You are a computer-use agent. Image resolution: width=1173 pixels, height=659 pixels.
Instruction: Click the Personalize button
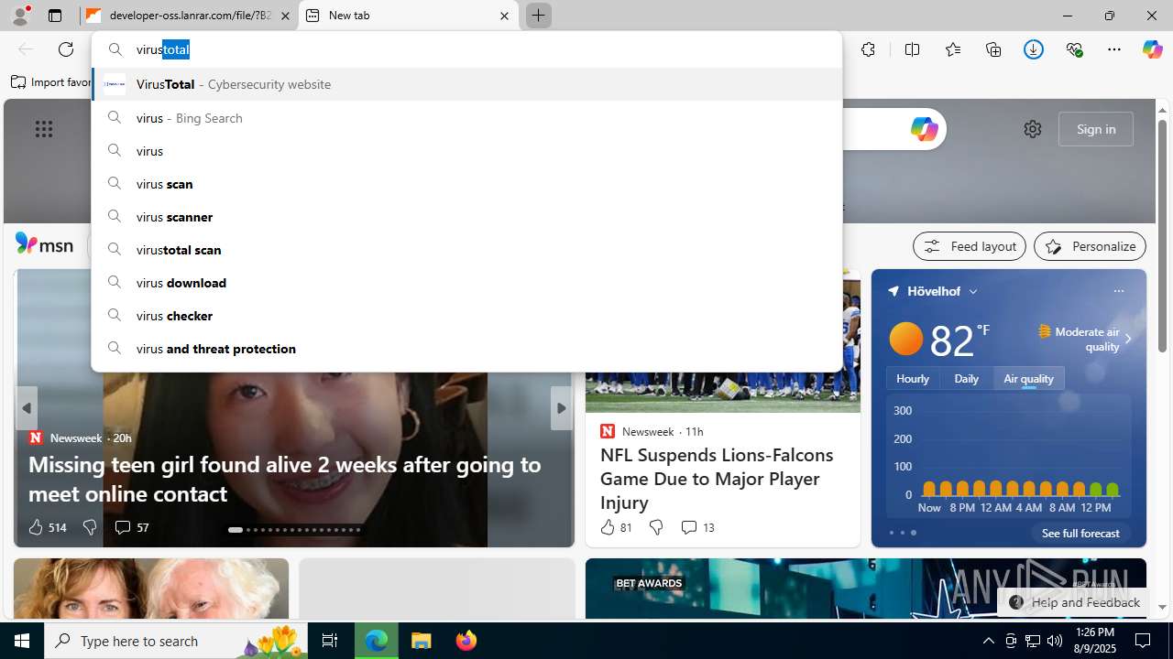click(x=1090, y=246)
